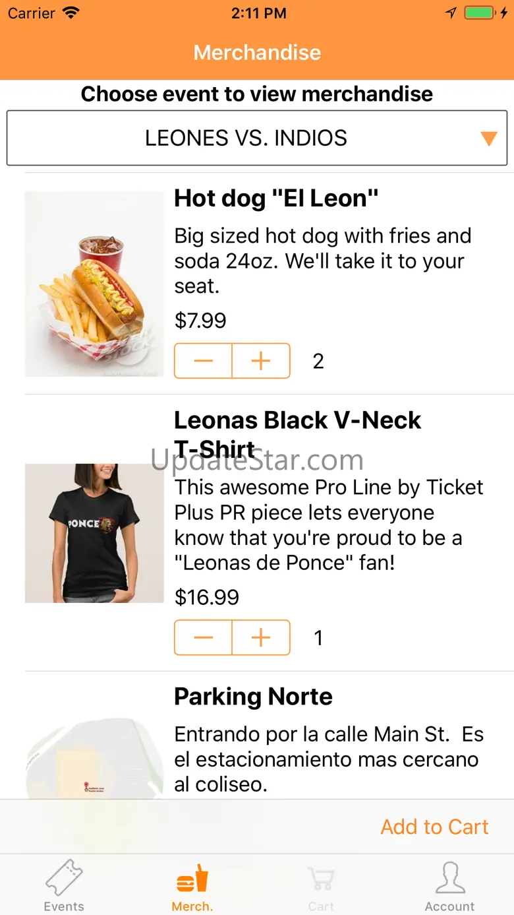
Task: Open the Parking Norte map thumbnail
Action: (94, 759)
